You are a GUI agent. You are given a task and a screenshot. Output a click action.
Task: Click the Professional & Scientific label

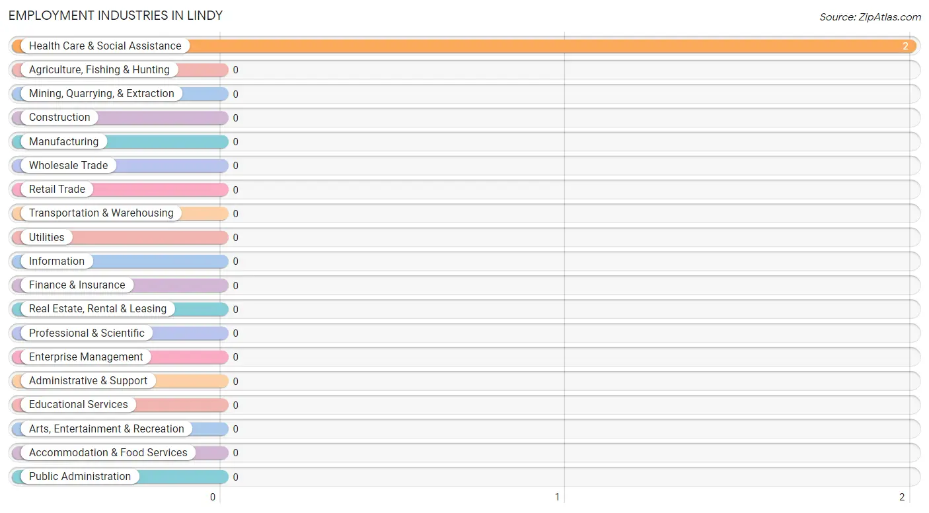point(87,333)
